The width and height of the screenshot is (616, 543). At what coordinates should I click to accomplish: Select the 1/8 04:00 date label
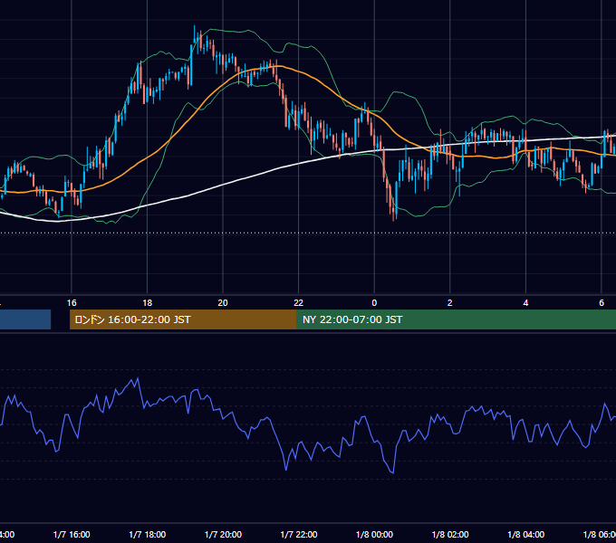point(526,534)
